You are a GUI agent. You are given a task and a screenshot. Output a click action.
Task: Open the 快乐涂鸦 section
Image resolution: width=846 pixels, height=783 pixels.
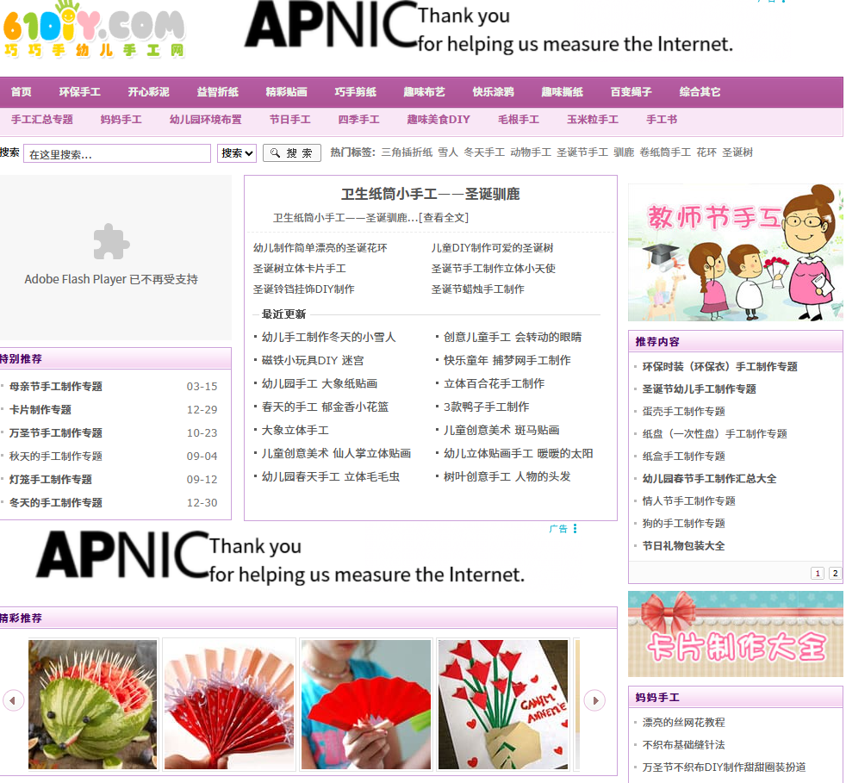click(x=493, y=90)
